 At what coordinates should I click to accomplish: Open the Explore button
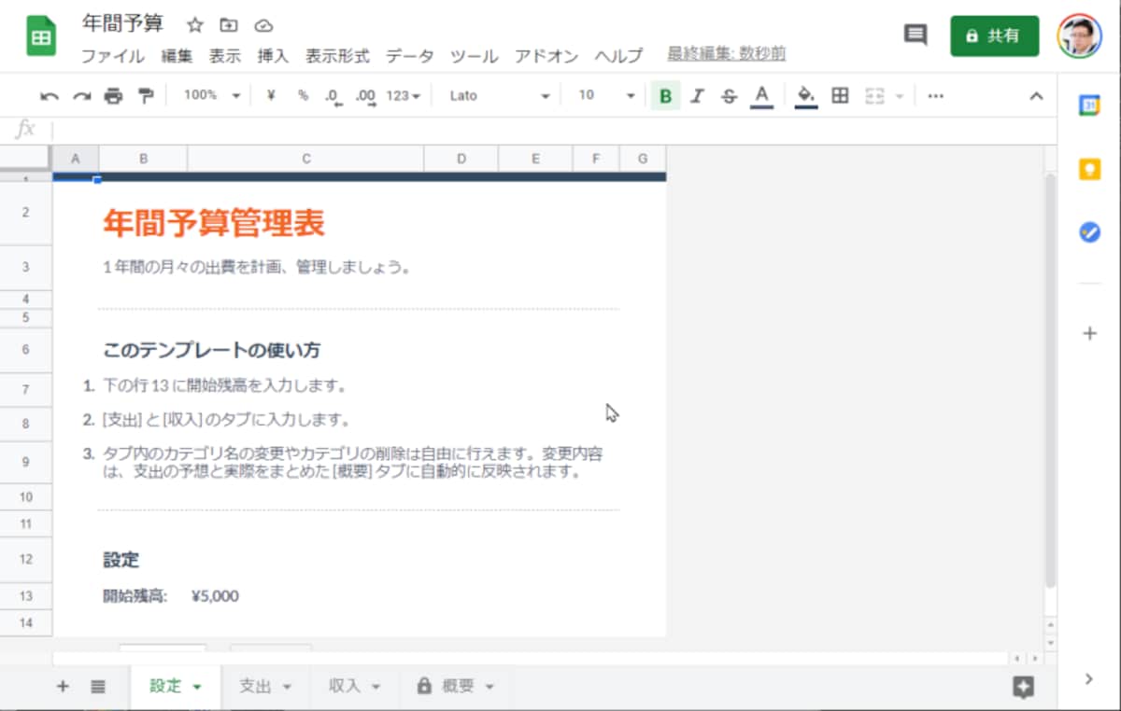point(1024,687)
